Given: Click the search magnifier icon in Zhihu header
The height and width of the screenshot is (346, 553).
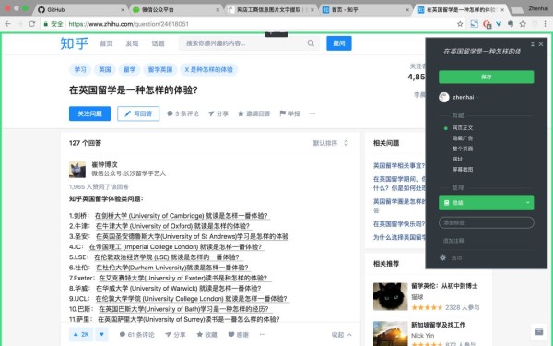Looking at the screenshot, I should 311,43.
